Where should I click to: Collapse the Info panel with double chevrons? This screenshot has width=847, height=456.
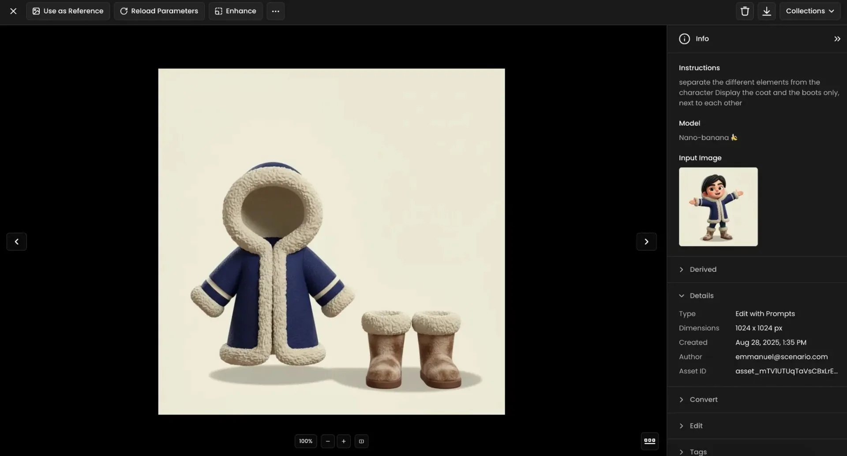[x=837, y=39]
